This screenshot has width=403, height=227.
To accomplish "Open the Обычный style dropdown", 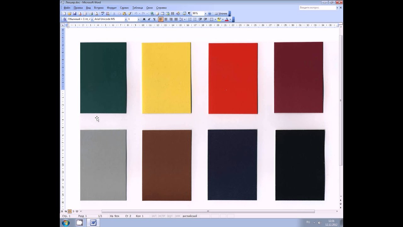I will coord(92,19).
